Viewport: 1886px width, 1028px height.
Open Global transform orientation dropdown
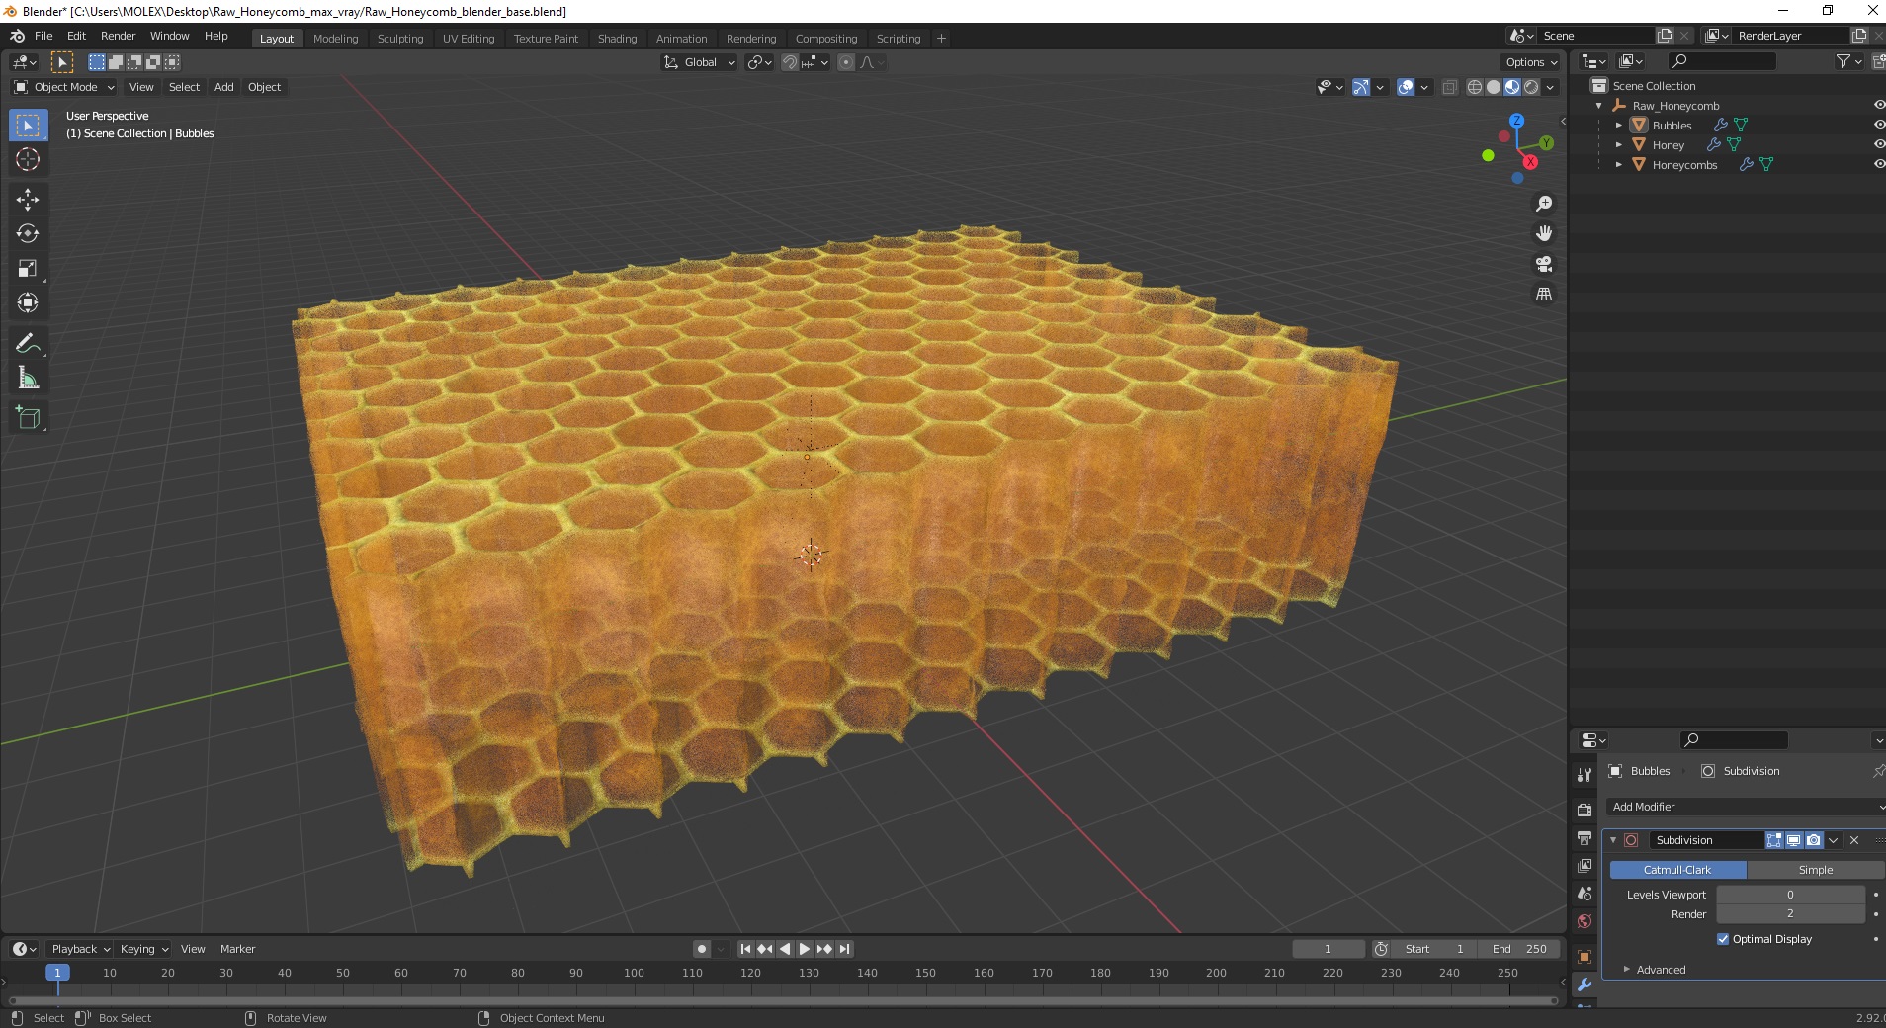click(699, 62)
